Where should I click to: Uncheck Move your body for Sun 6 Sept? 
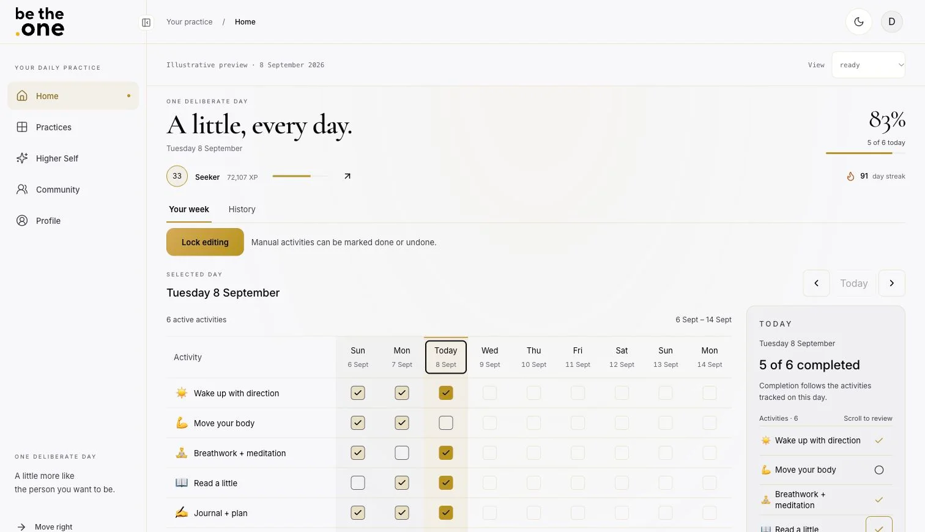pyautogui.click(x=358, y=423)
